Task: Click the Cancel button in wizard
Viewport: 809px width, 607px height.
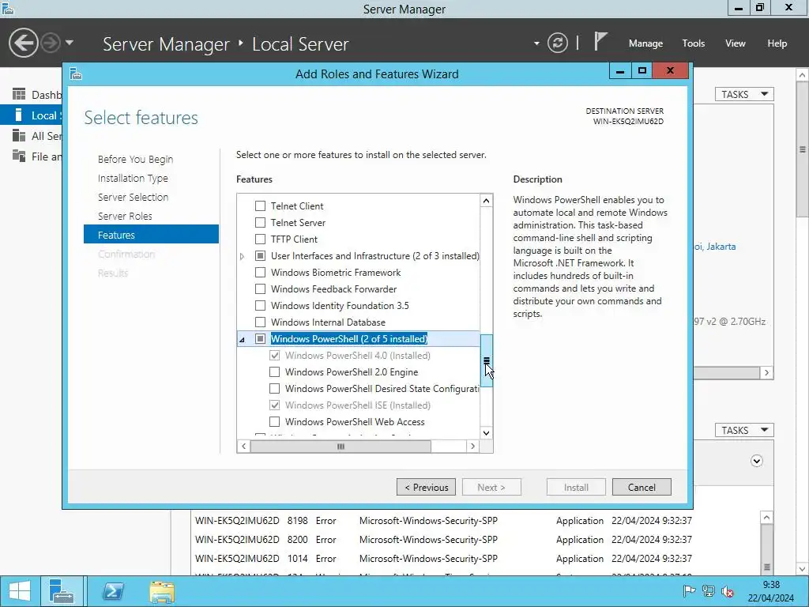Action: 642,487
